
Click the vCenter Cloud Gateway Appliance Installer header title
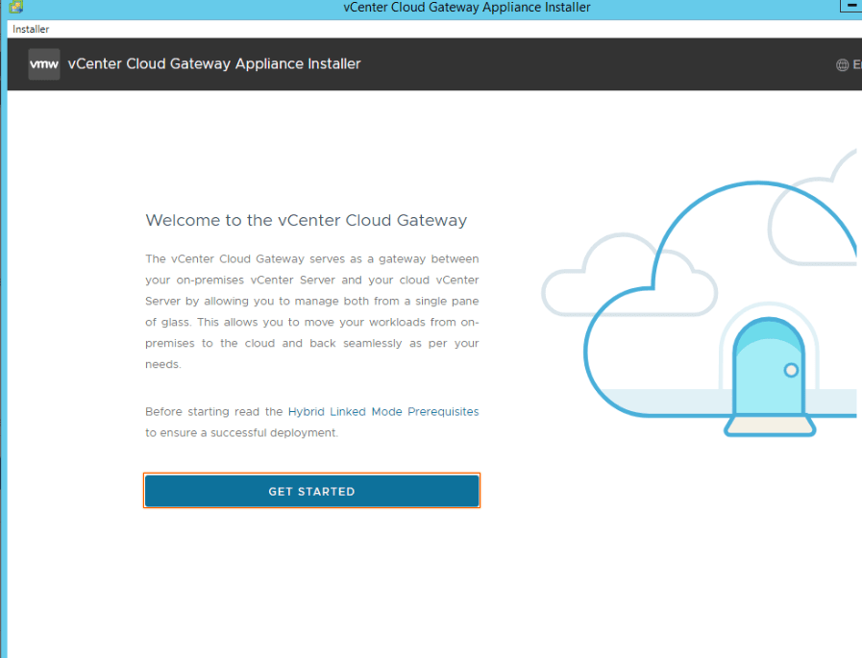pyautogui.click(x=214, y=64)
